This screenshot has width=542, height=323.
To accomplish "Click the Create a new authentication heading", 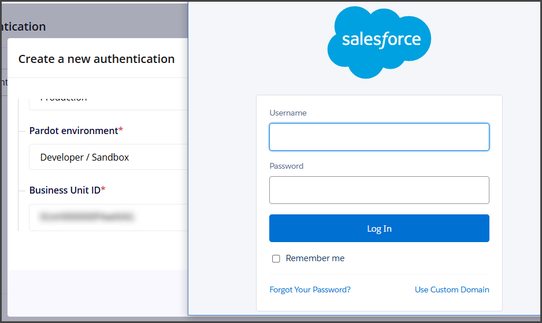I will [96, 59].
